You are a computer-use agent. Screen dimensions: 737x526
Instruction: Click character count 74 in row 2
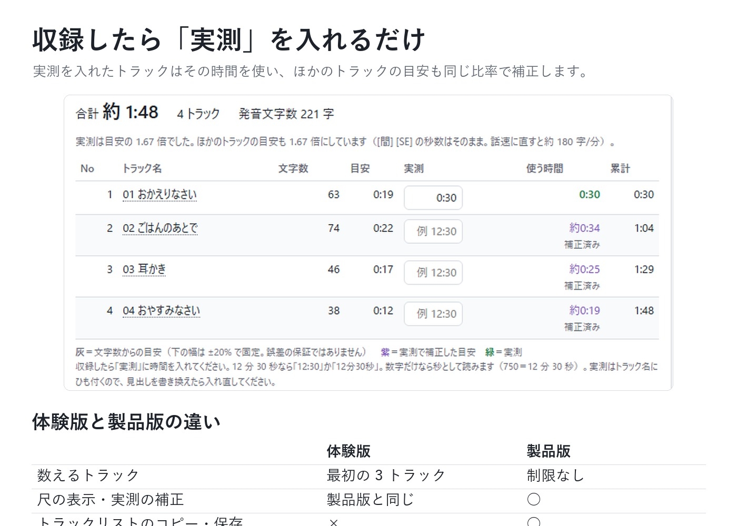(334, 228)
